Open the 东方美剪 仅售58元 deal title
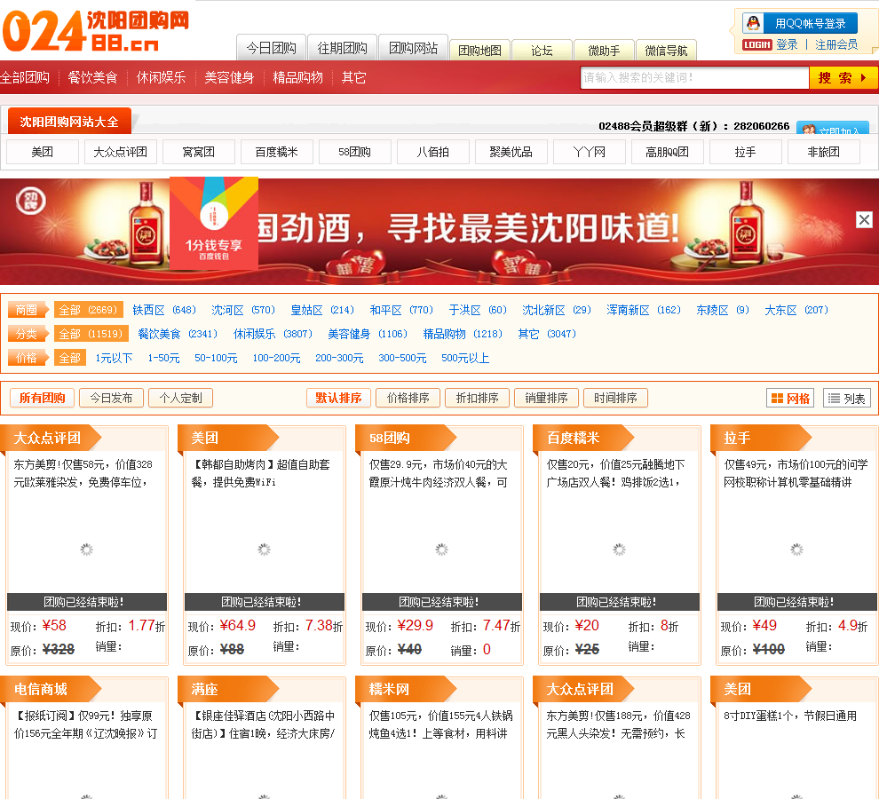Viewport: 879px width, 799px height. [x=83, y=473]
